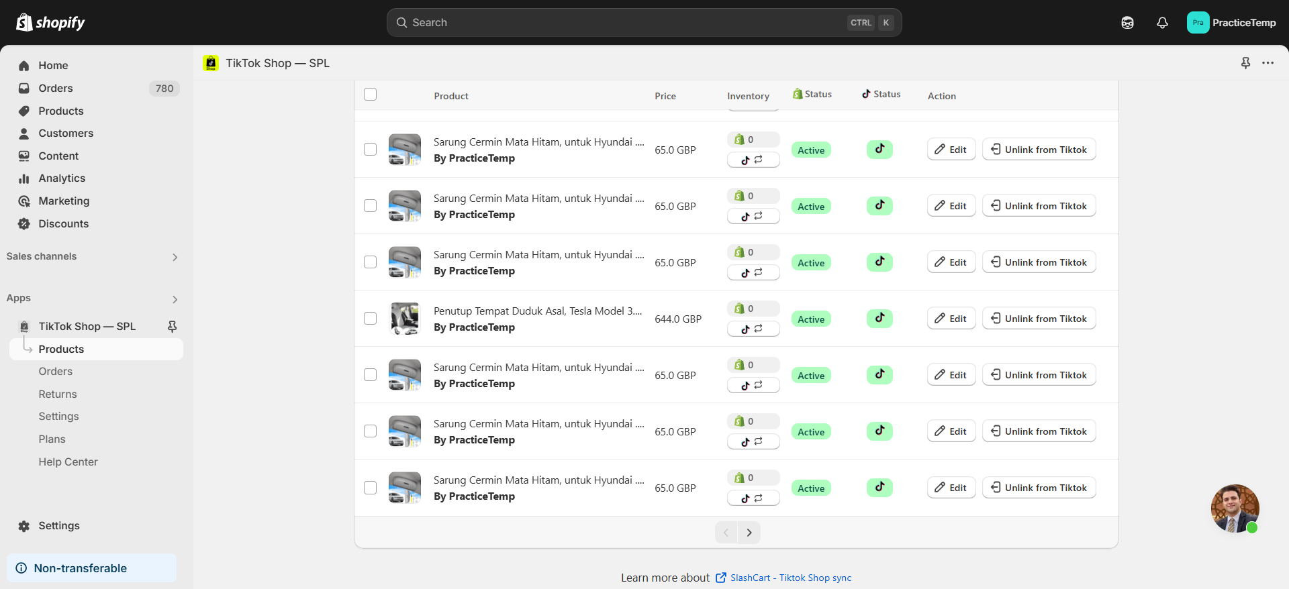Viewport: 1289px width, 589px height.
Task: Click the Shopify logo
Action: (50, 23)
